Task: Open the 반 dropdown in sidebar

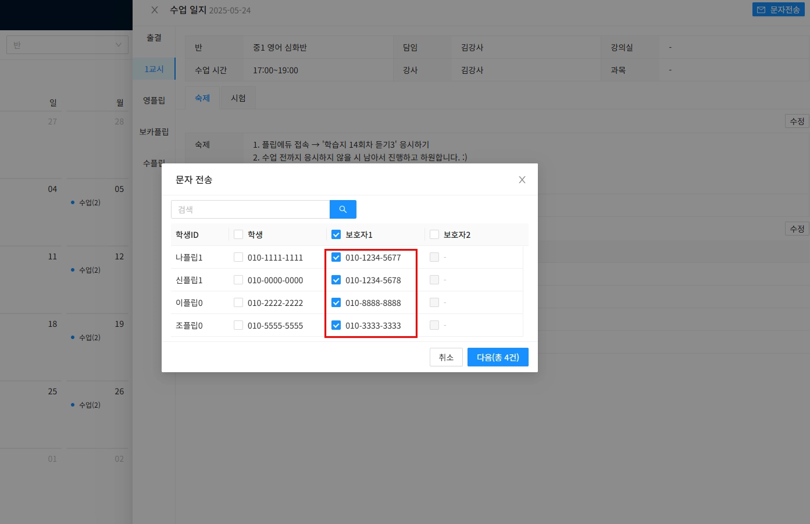Action: click(67, 45)
